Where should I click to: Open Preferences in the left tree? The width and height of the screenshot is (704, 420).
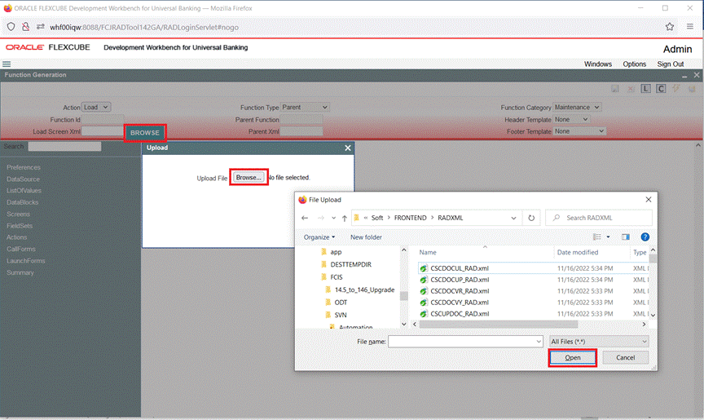click(24, 167)
